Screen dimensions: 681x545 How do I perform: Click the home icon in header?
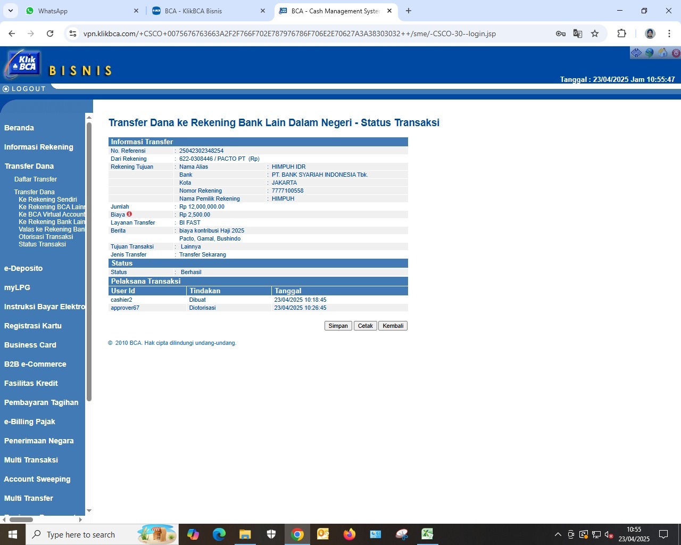click(x=663, y=53)
